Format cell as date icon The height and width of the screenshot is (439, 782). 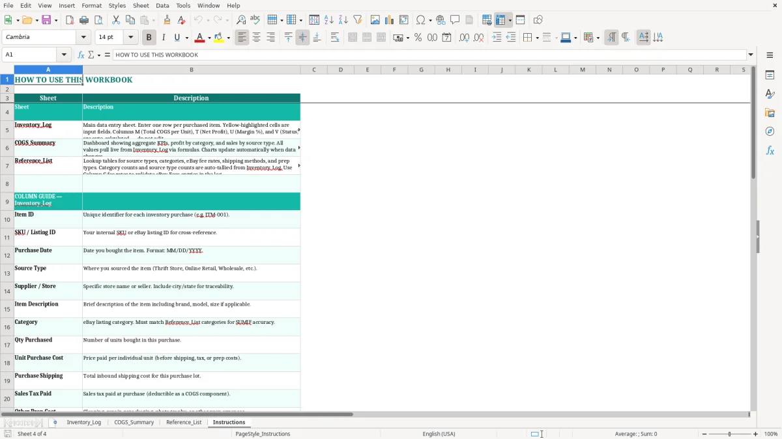(446, 38)
